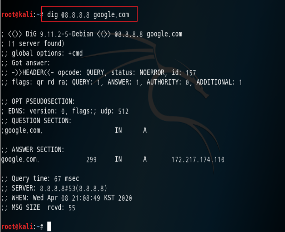
Task: Click the WHEN: Wed Apr 08 timestamp line
Action: tap(67, 198)
